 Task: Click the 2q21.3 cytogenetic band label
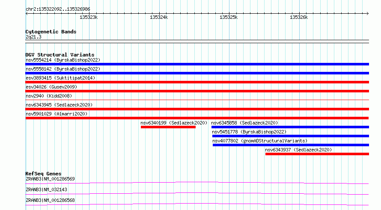pos(33,37)
